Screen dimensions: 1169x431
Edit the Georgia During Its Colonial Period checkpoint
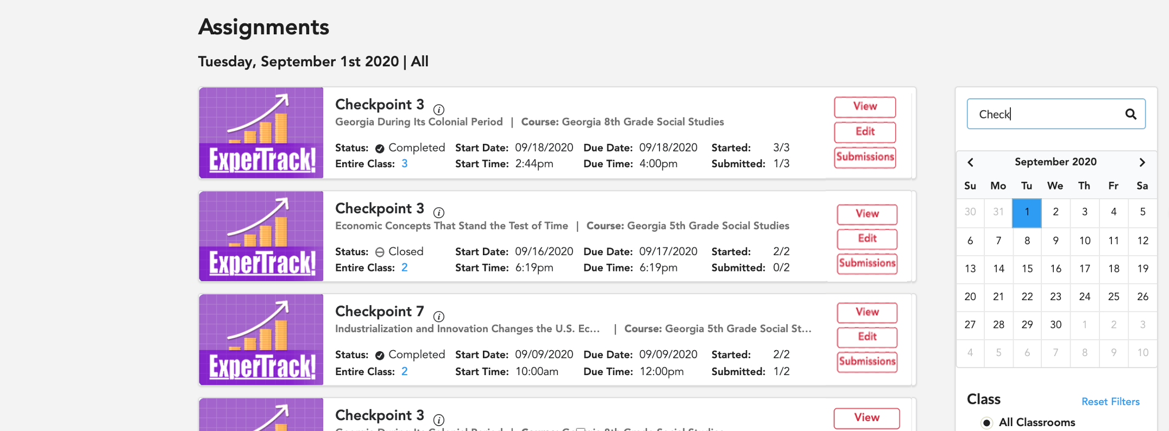tap(865, 132)
